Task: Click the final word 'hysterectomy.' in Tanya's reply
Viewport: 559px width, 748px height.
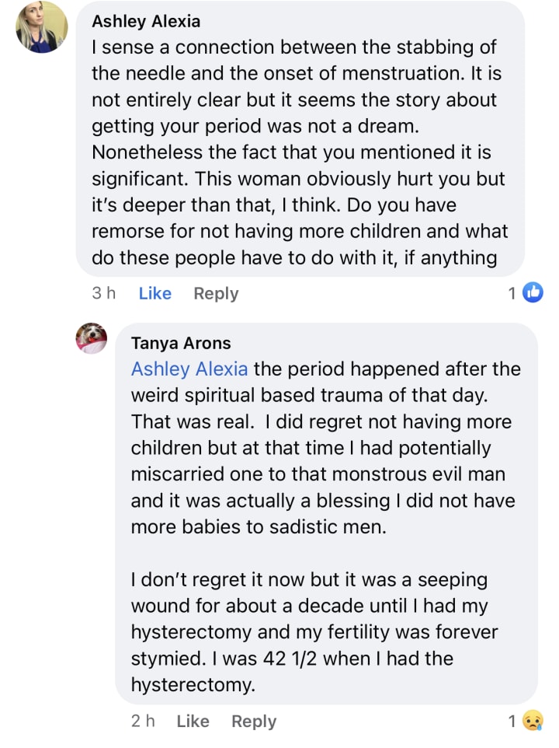Action: click(x=193, y=685)
